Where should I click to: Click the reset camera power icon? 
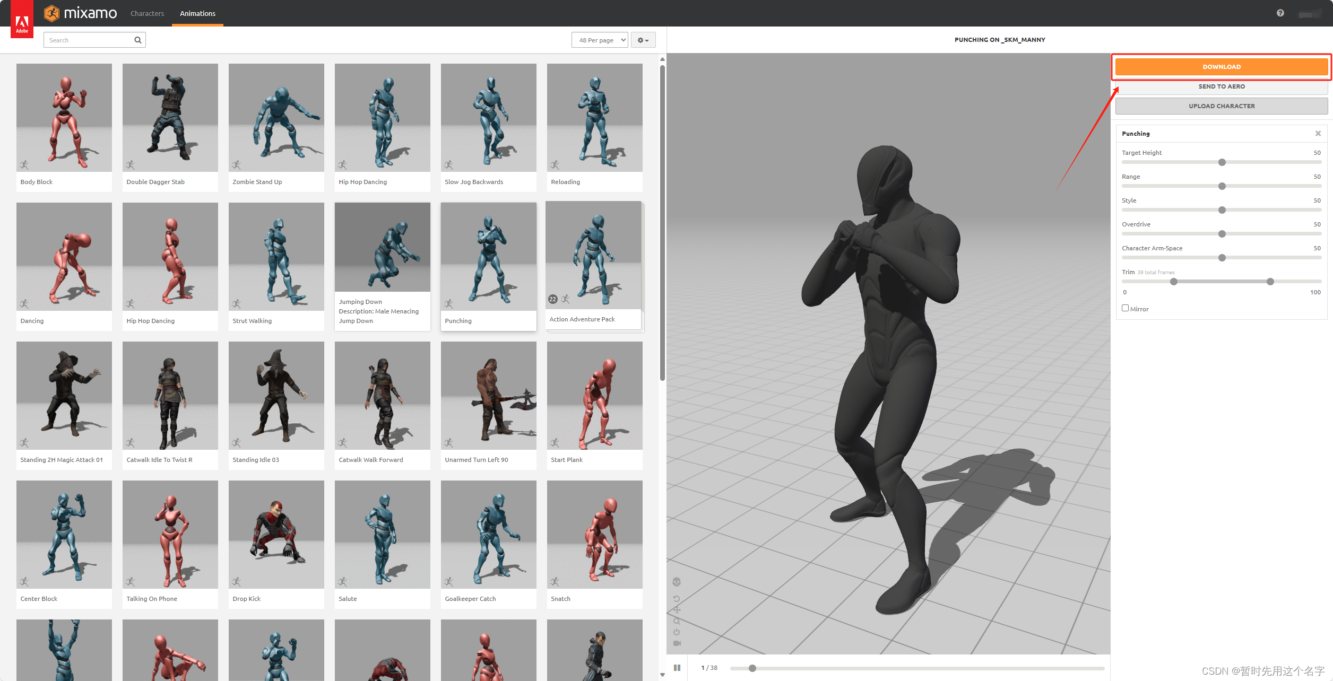coord(677,632)
